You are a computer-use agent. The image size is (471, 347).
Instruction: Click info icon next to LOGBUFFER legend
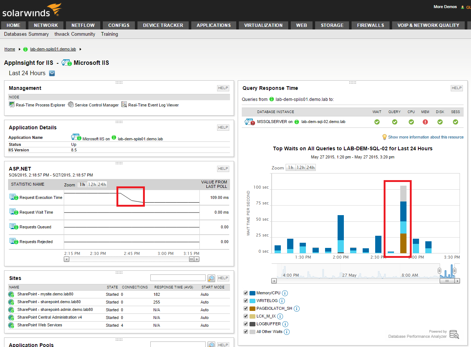click(x=285, y=324)
